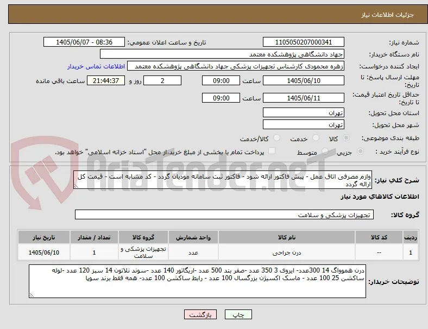The width and height of the screenshot is (428, 329).
Task: Click the price validity 09:00 time field
Action: click(221, 98)
